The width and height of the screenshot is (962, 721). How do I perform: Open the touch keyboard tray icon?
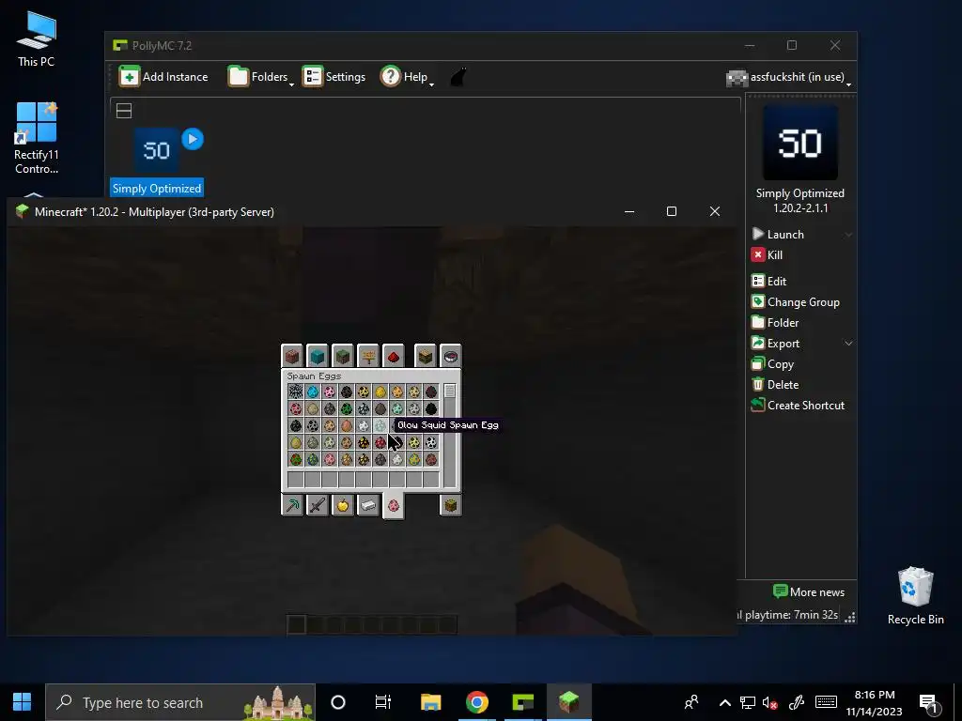click(826, 702)
